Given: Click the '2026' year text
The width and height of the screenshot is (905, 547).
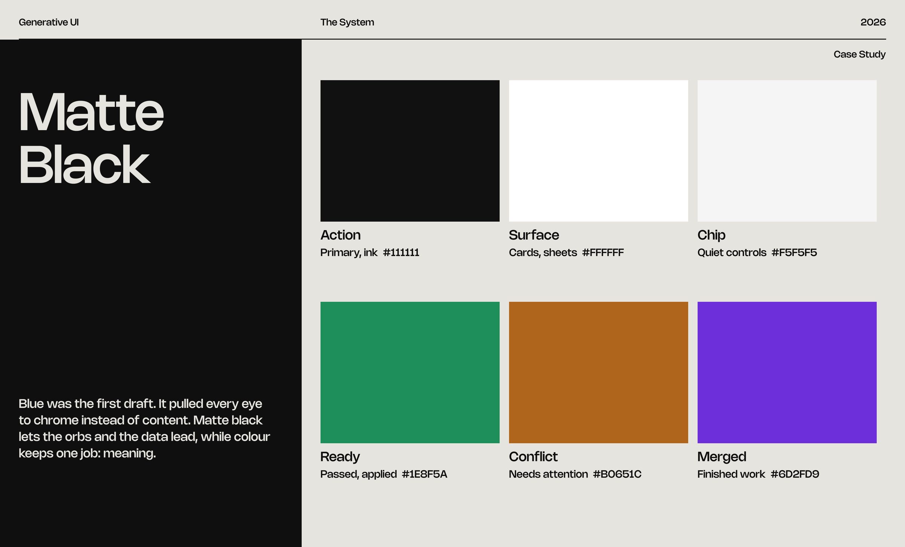Looking at the screenshot, I should pyautogui.click(x=873, y=22).
